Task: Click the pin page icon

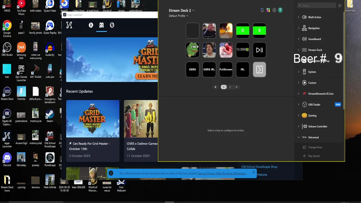Action: (x=215, y=87)
